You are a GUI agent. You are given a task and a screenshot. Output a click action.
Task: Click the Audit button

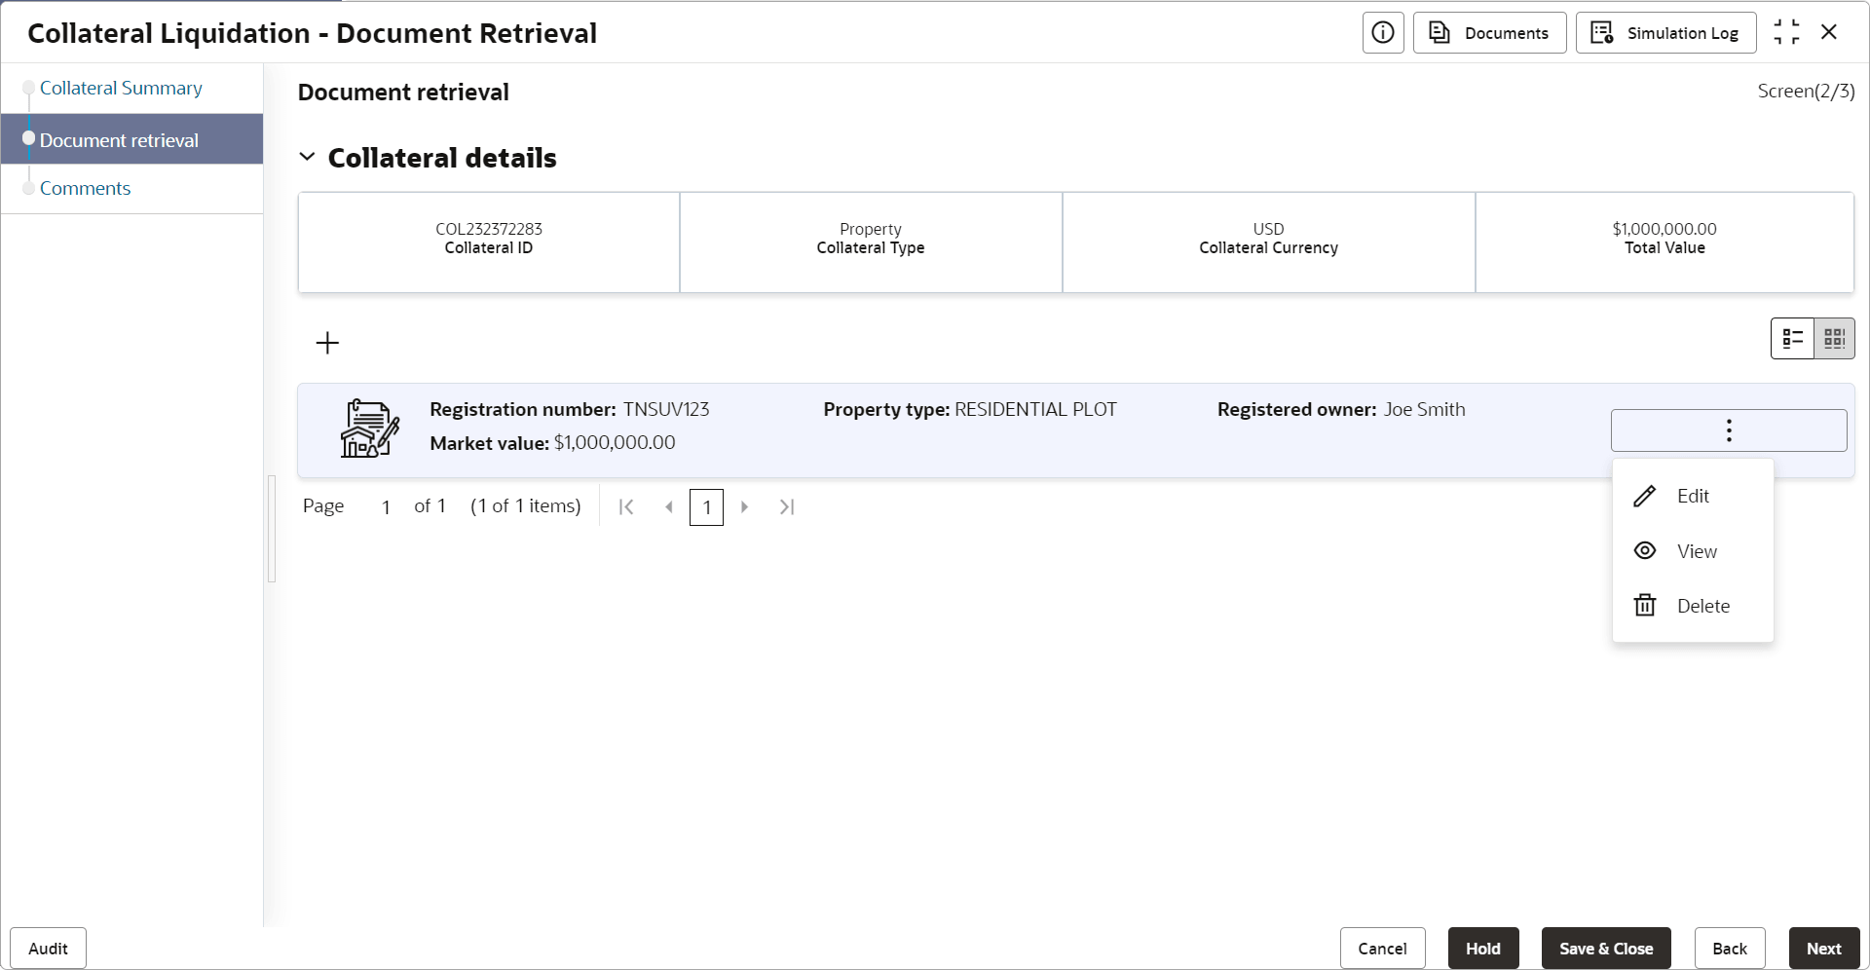pos(48,949)
